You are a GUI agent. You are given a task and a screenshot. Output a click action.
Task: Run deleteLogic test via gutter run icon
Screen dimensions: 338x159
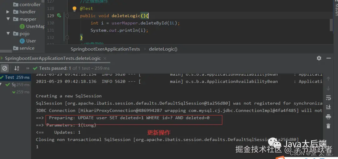[x=59, y=16]
